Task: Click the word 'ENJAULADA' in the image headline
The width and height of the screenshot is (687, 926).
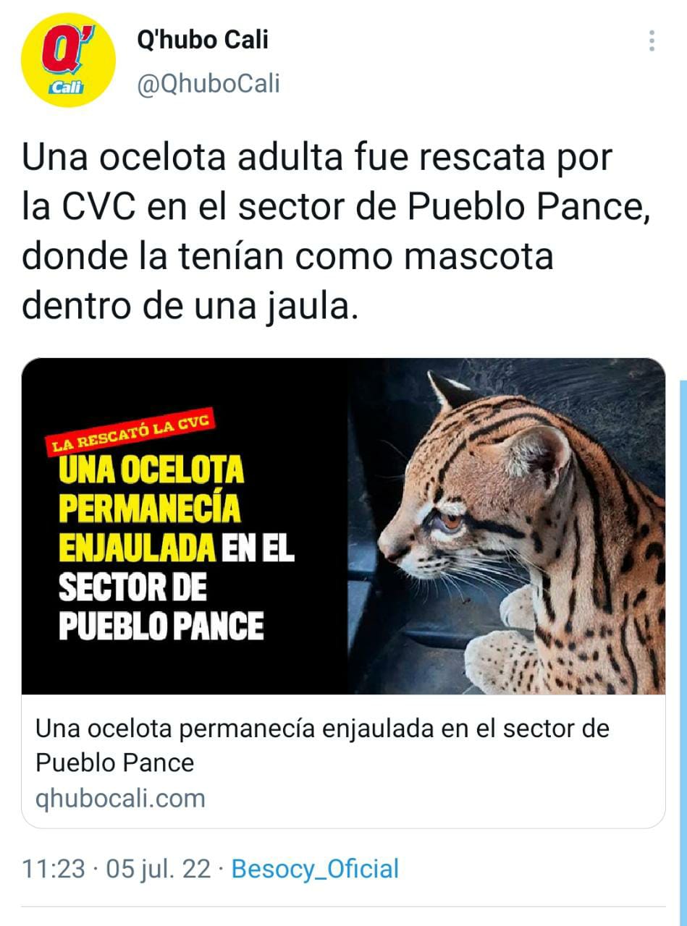Action: (x=136, y=548)
